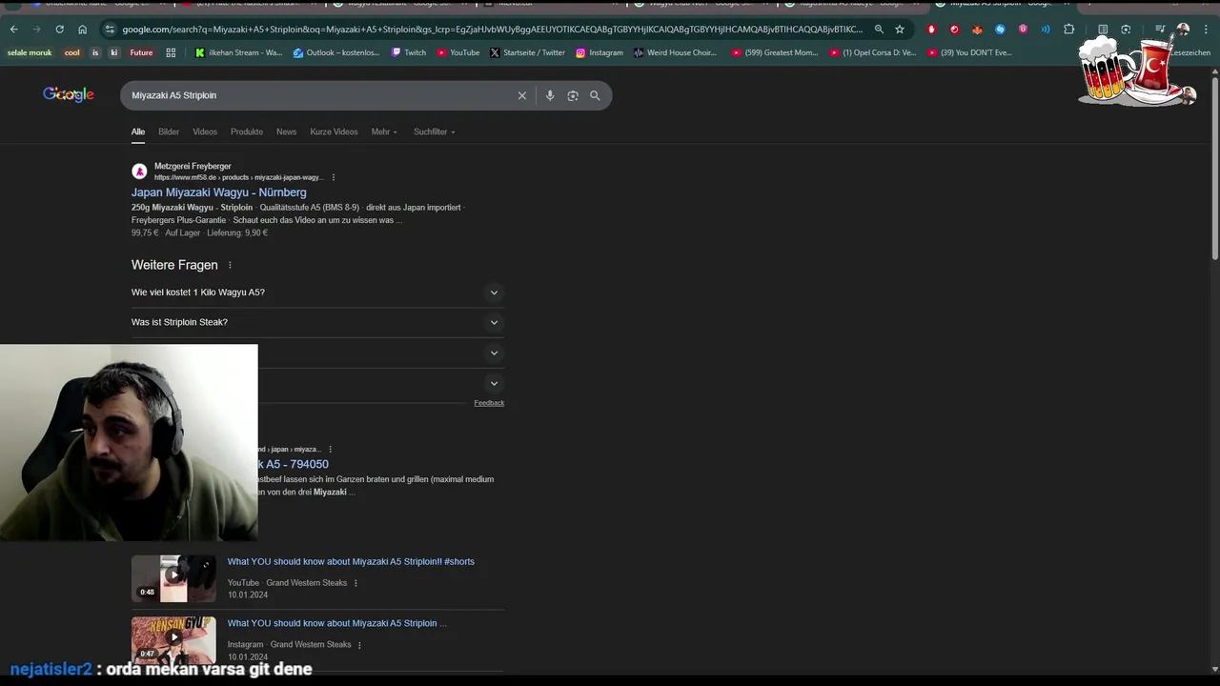The image size is (1220, 686).
Task: Open the Suchfilter dropdown
Action: point(434,131)
